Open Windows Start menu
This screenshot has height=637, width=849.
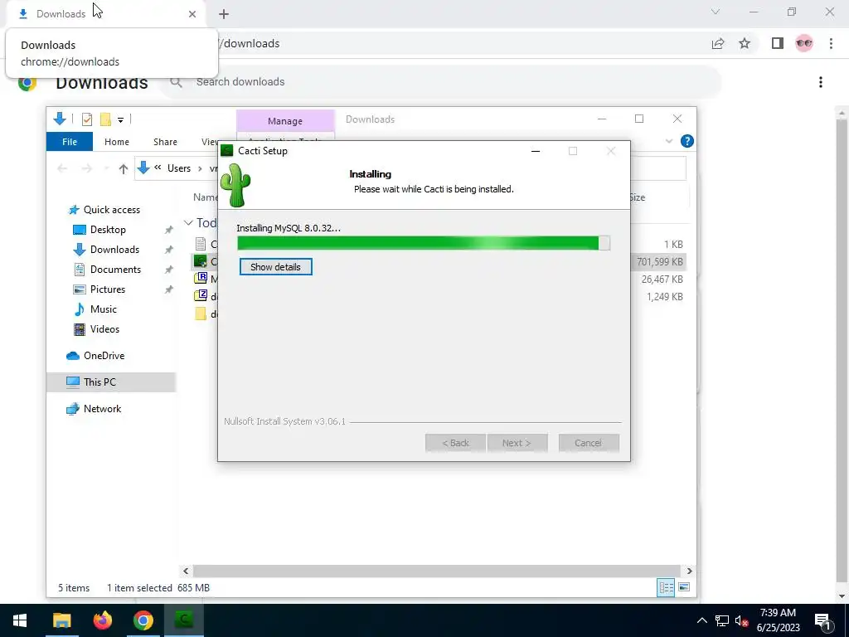20,620
